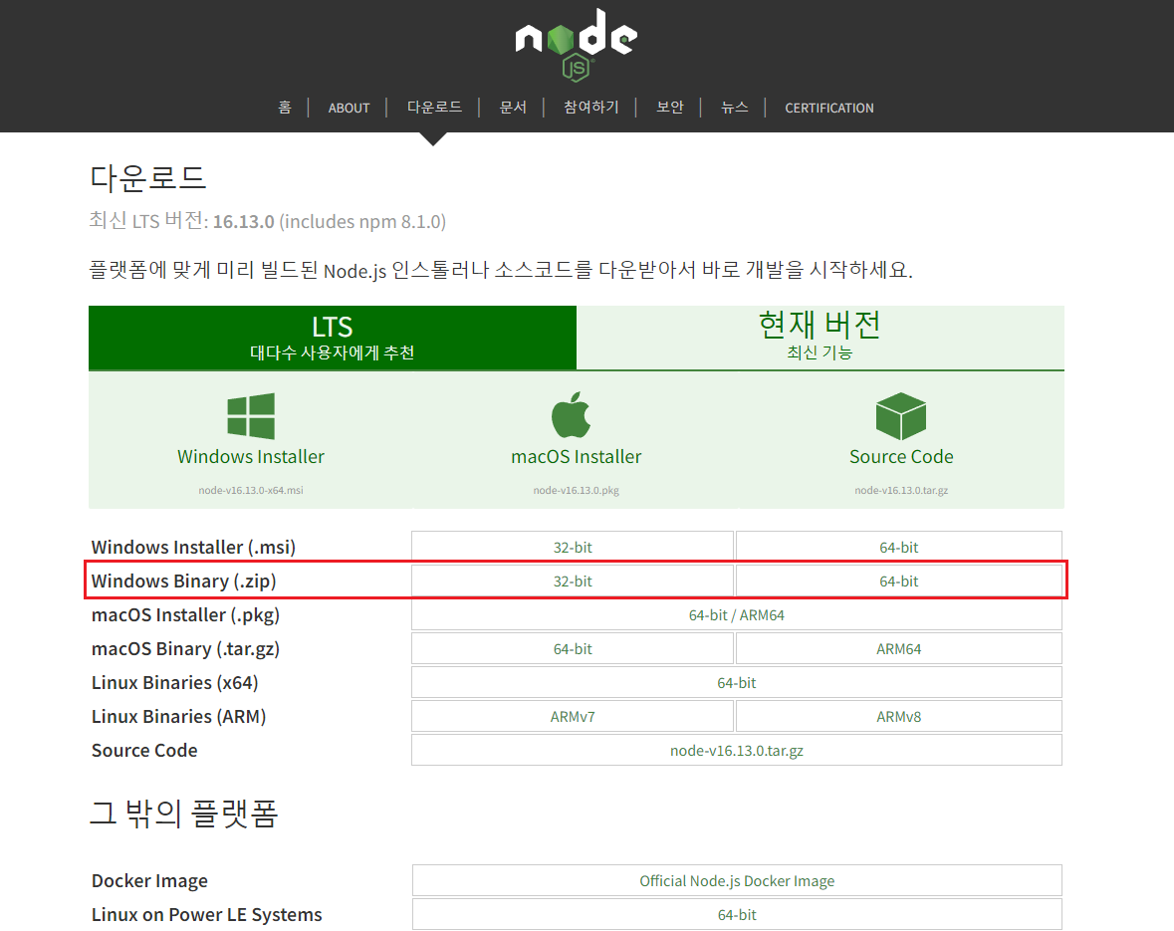
Task: Click node-v16.13.0.tar.gz under the cube icon
Action: pyautogui.click(x=901, y=491)
